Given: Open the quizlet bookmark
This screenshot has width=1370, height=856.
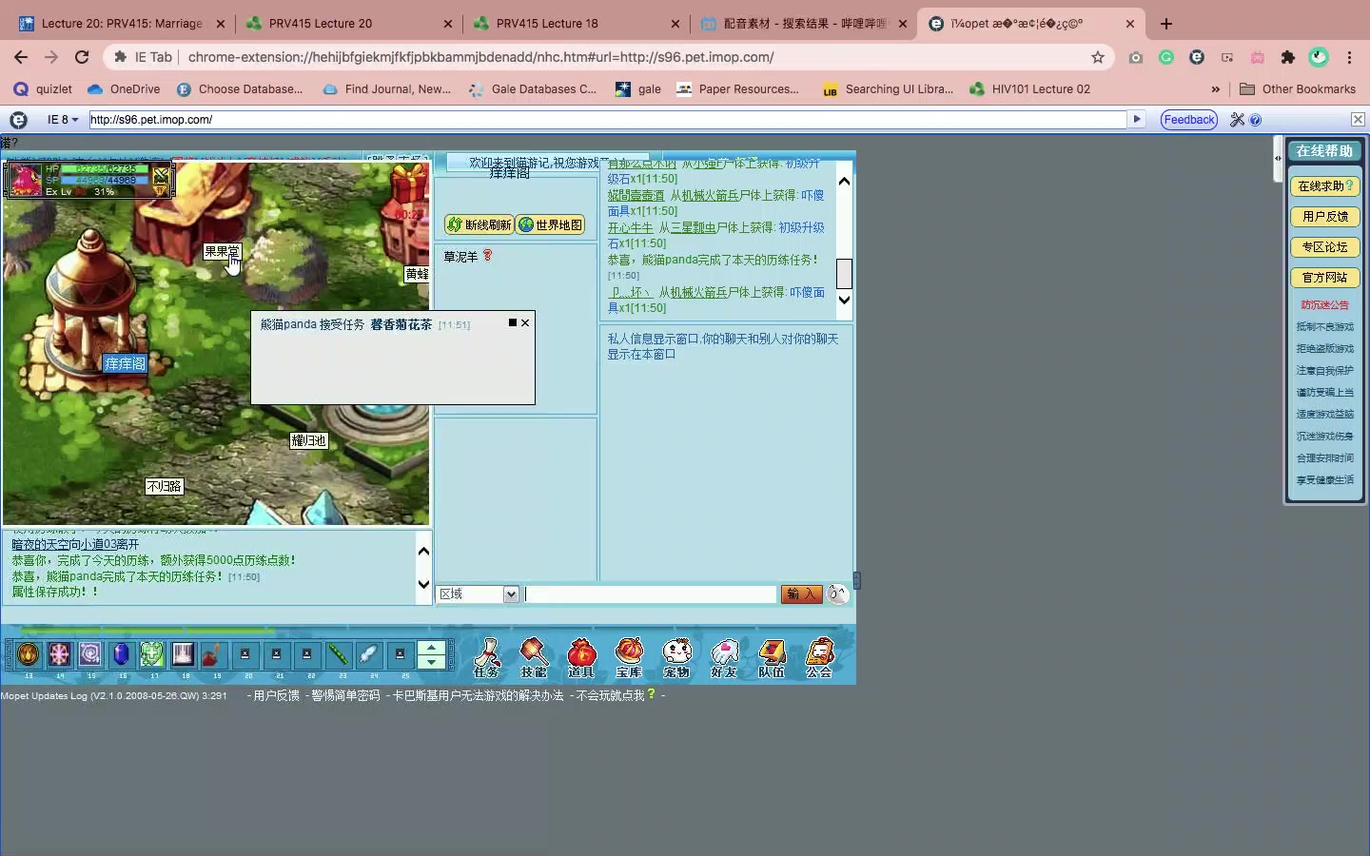Looking at the screenshot, I should [43, 89].
